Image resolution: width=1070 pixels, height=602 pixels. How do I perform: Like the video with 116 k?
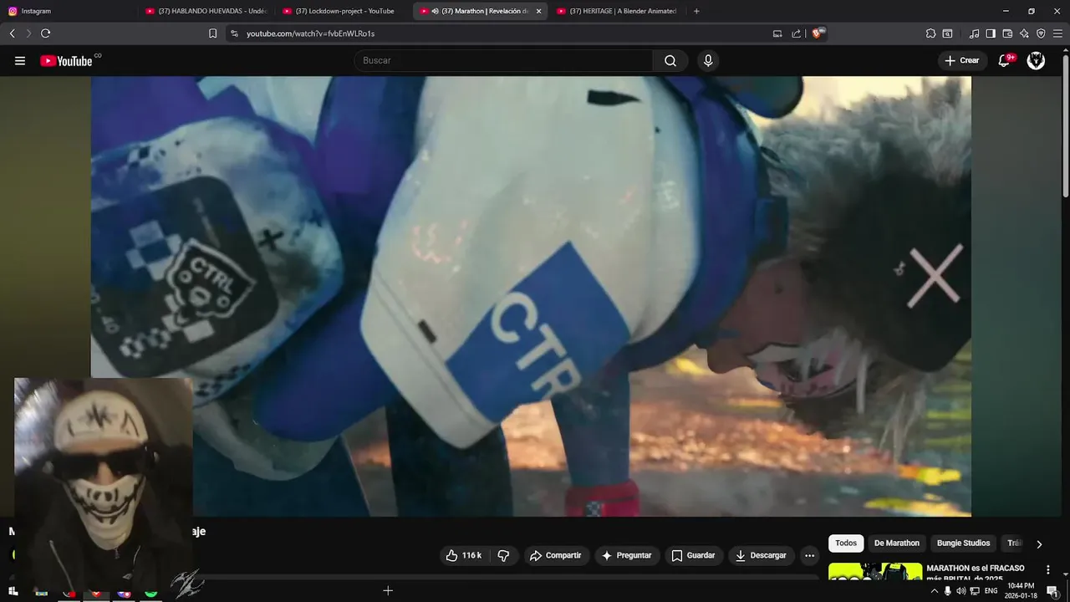[464, 555]
